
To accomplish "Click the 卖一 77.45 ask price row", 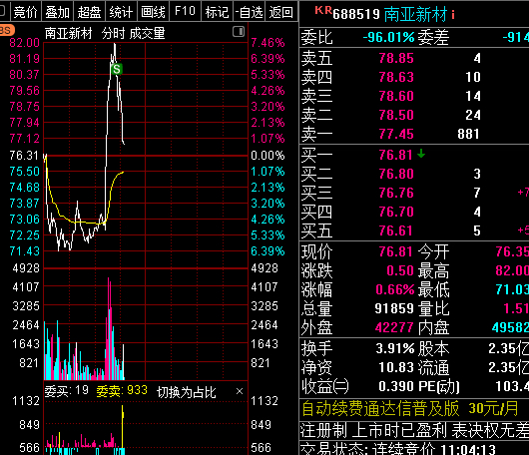I will click(x=414, y=134).
